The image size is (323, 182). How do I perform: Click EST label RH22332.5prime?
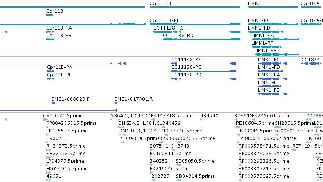[x=66, y=154]
